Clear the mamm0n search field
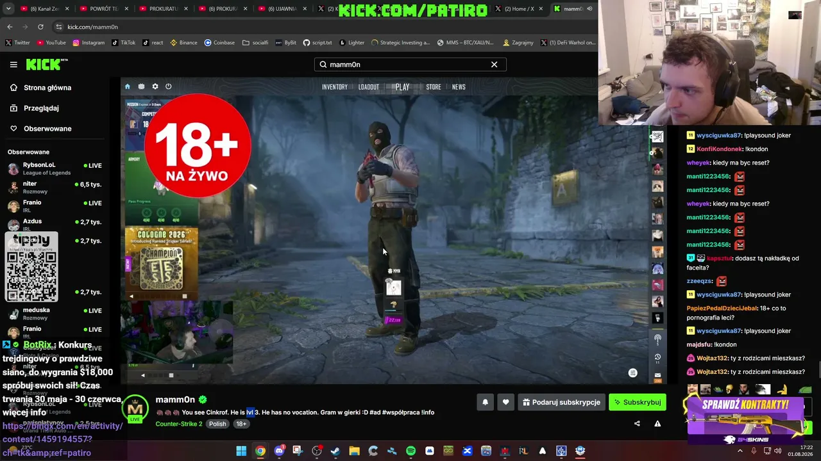 tap(494, 65)
